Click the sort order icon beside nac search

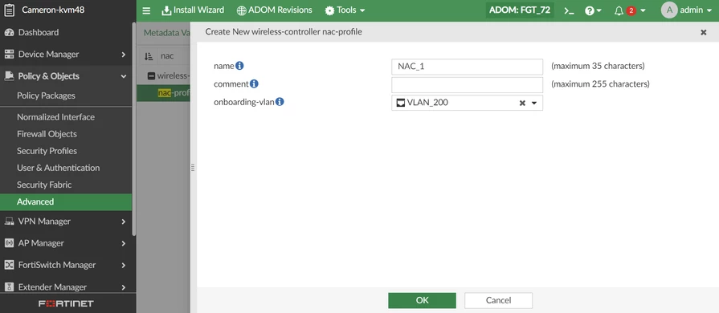(x=149, y=56)
